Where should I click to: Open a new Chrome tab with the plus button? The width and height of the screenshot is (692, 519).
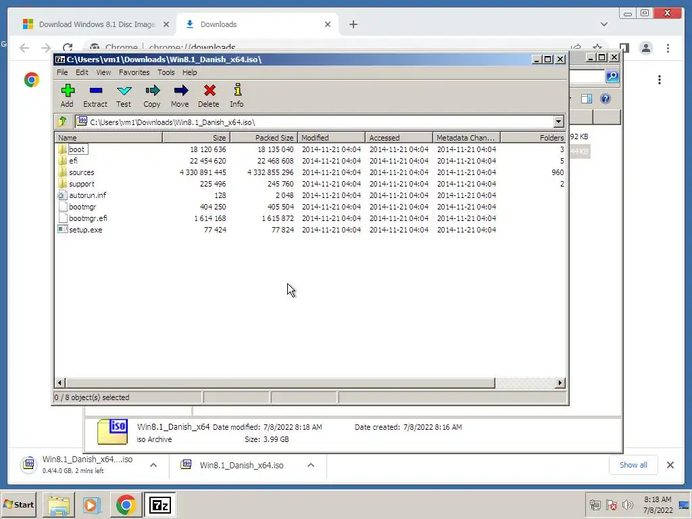tap(353, 24)
